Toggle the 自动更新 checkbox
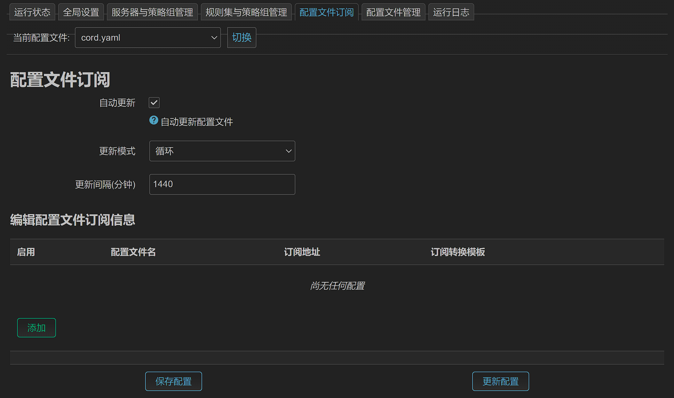Viewport: 674px width, 398px height. (154, 103)
